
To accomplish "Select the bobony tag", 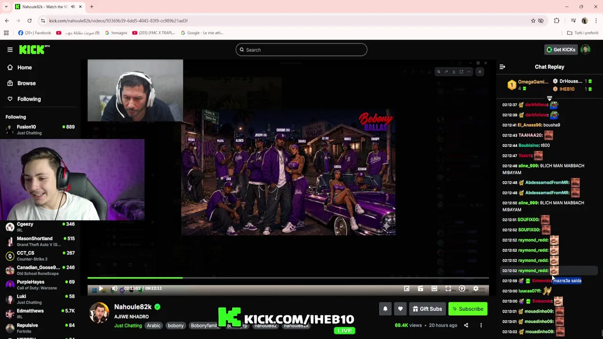I will [176, 326].
